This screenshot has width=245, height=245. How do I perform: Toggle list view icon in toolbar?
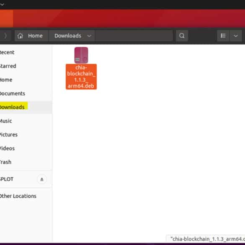click(x=223, y=36)
